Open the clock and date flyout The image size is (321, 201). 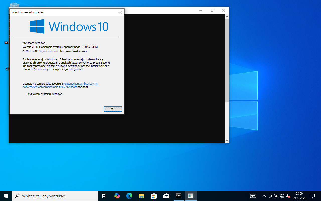[x=299, y=196]
